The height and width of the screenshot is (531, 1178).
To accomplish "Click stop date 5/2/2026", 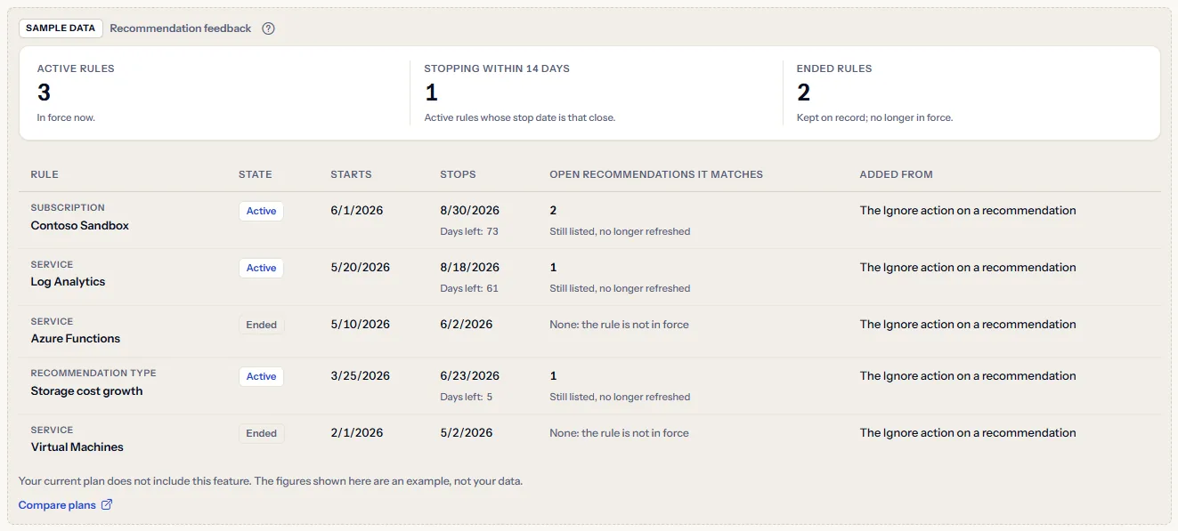I will click(x=467, y=433).
